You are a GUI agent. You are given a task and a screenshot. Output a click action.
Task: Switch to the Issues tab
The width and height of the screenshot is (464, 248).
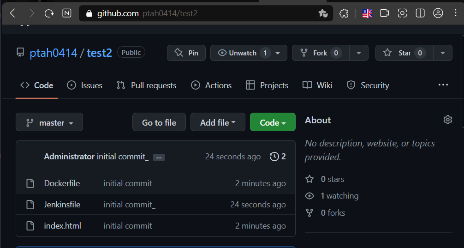[x=84, y=85]
